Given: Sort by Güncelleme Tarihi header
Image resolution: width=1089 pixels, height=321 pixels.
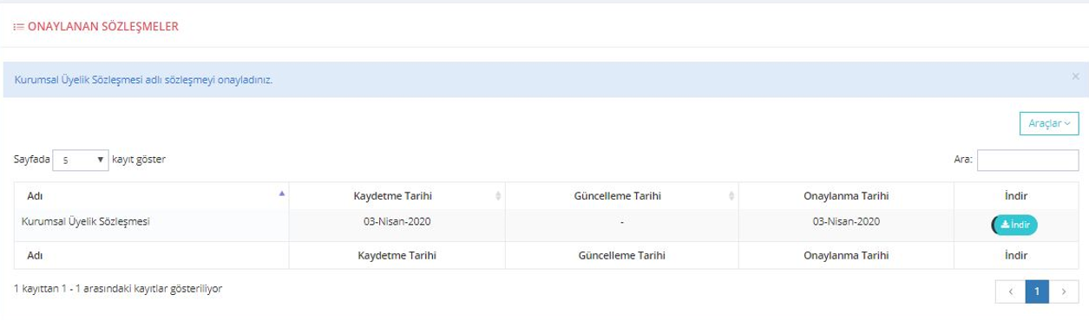Looking at the screenshot, I should coord(622,196).
